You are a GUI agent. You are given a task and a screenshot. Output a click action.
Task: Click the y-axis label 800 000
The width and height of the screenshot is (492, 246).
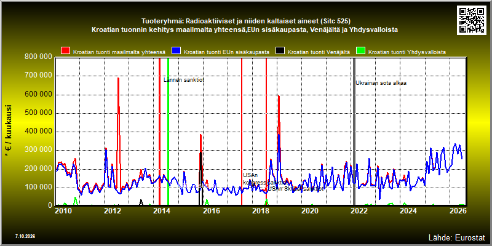coord(38,57)
